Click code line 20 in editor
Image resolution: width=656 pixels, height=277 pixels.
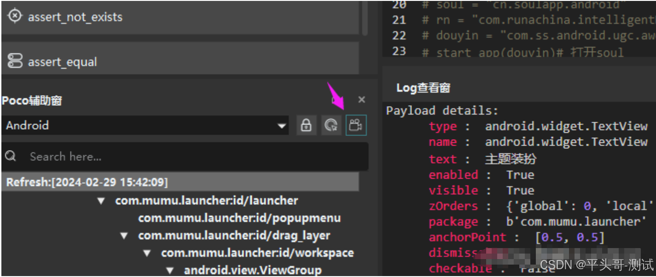[523, 5]
